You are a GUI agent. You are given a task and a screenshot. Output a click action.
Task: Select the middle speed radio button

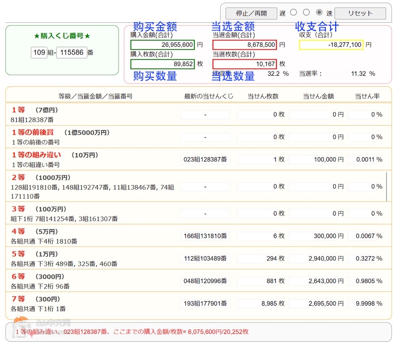tap(306, 12)
